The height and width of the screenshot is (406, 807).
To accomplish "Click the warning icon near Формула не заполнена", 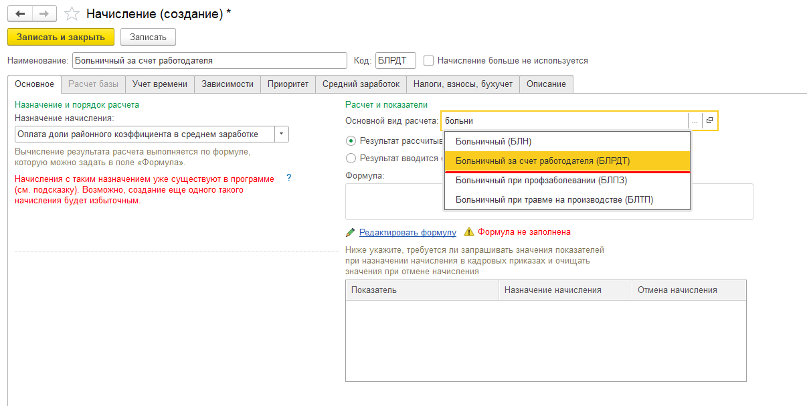I will coord(469,232).
